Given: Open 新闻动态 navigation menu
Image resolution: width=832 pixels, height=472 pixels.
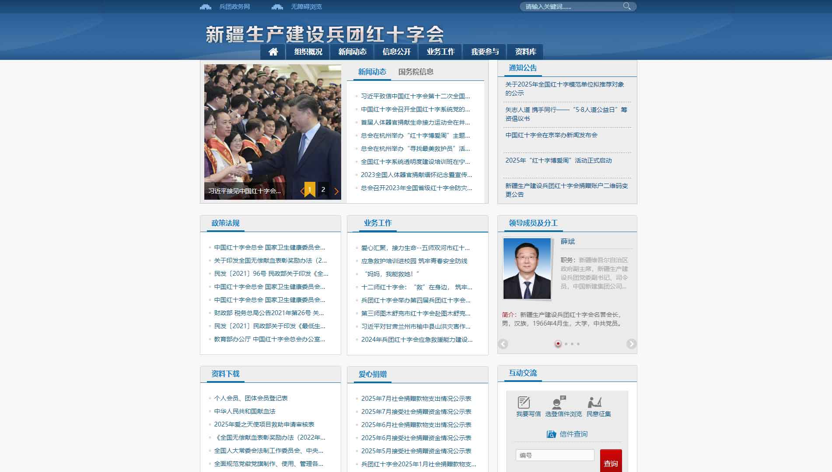Looking at the screenshot, I should pos(352,52).
